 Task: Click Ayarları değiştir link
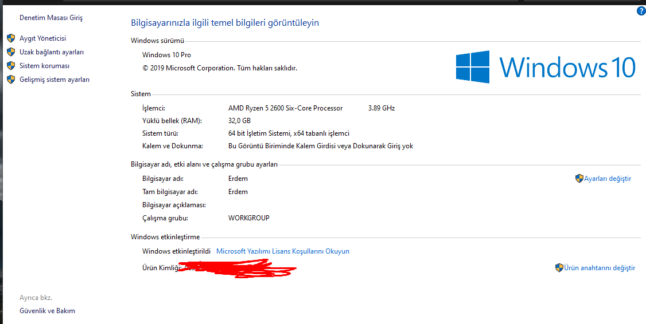(x=608, y=179)
